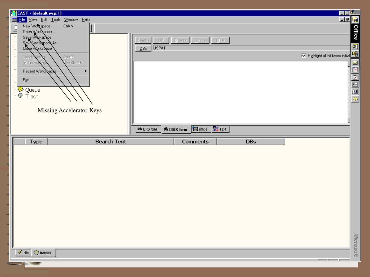Click the EAST application icon in the title bar

14,13
